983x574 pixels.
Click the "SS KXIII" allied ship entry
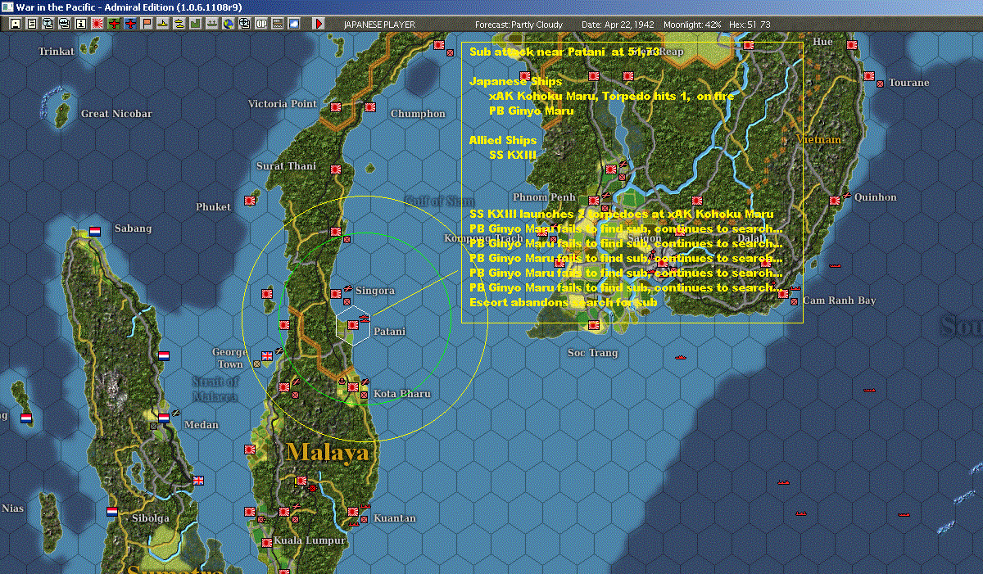(x=513, y=155)
